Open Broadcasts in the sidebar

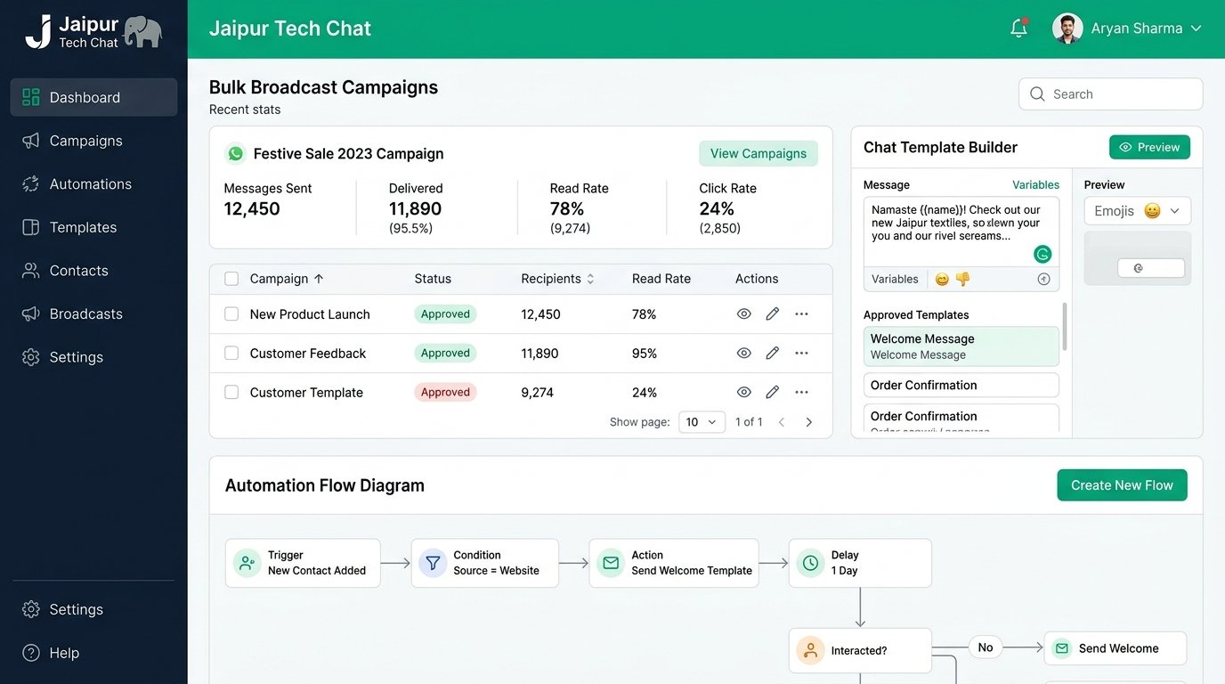(93, 313)
